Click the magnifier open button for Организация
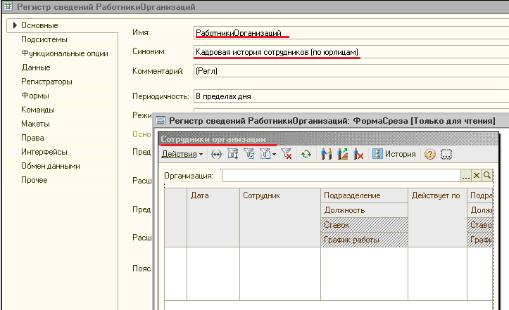The image size is (509, 310). click(486, 176)
